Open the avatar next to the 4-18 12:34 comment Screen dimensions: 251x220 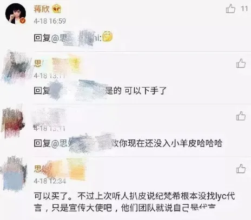coord(14,174)
